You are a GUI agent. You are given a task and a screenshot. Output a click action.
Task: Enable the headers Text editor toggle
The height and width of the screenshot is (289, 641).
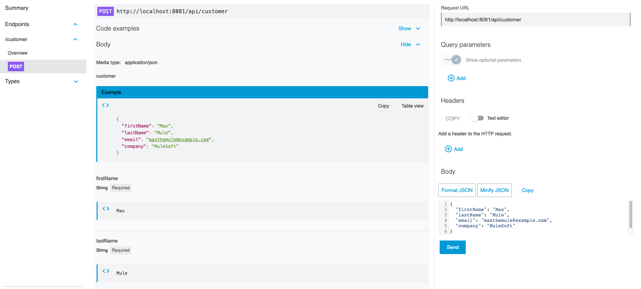(478, 118)
